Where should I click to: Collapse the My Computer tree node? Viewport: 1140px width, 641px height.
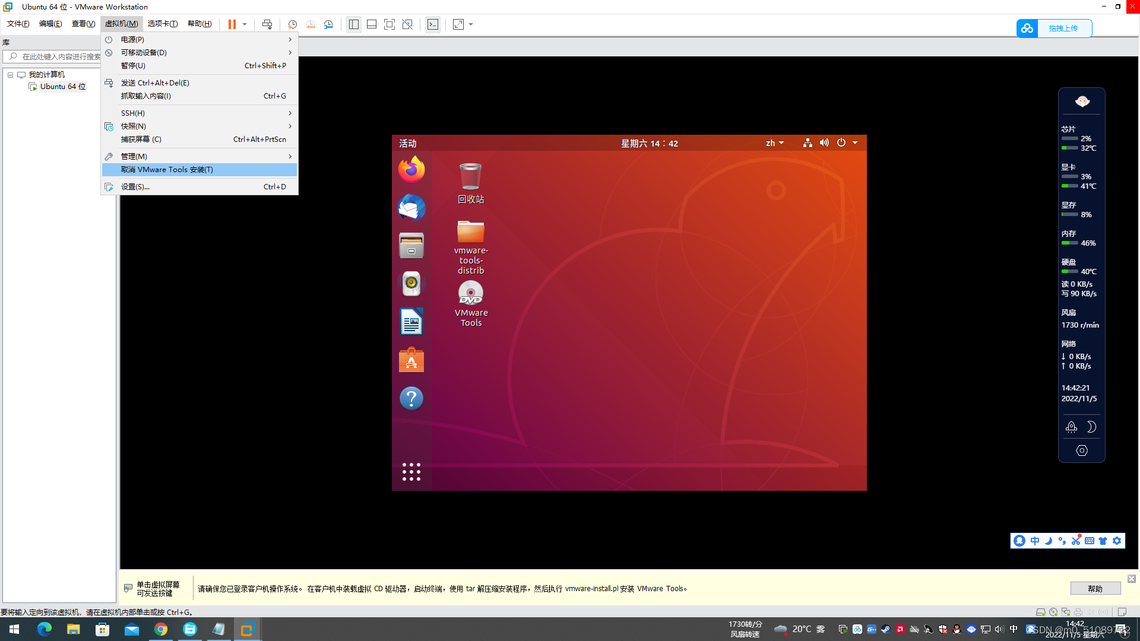[x=10, y=75]
